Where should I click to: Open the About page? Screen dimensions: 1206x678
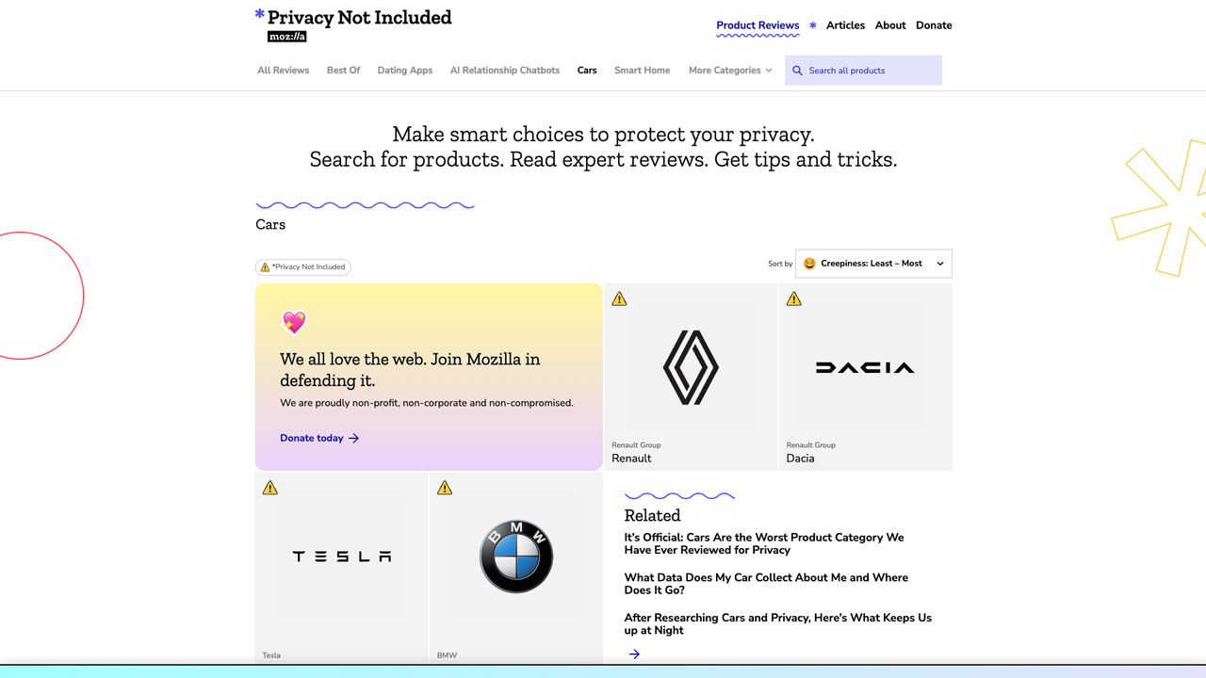pos(890,25)
